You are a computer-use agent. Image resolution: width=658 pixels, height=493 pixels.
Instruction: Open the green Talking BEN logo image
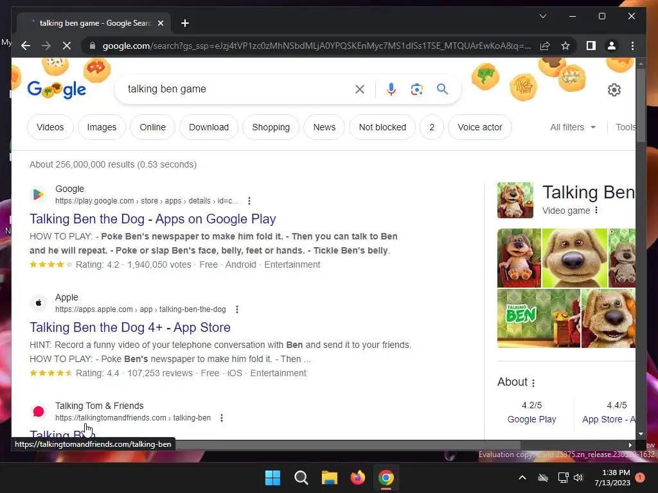[x=539, y=318]
